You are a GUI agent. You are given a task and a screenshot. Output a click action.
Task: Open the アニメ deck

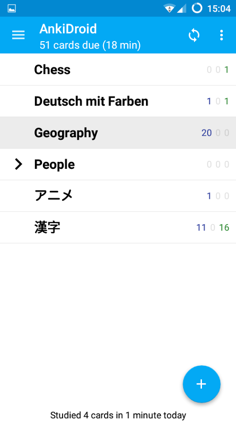click(x=118, y=196)
